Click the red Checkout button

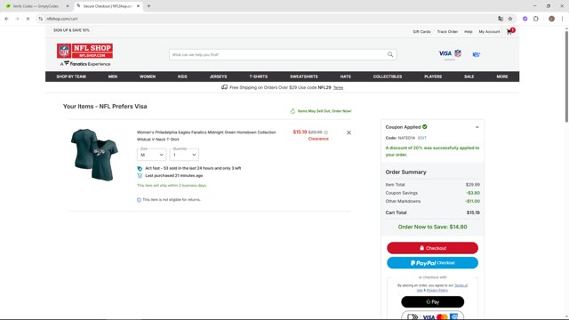pos(433,248)
